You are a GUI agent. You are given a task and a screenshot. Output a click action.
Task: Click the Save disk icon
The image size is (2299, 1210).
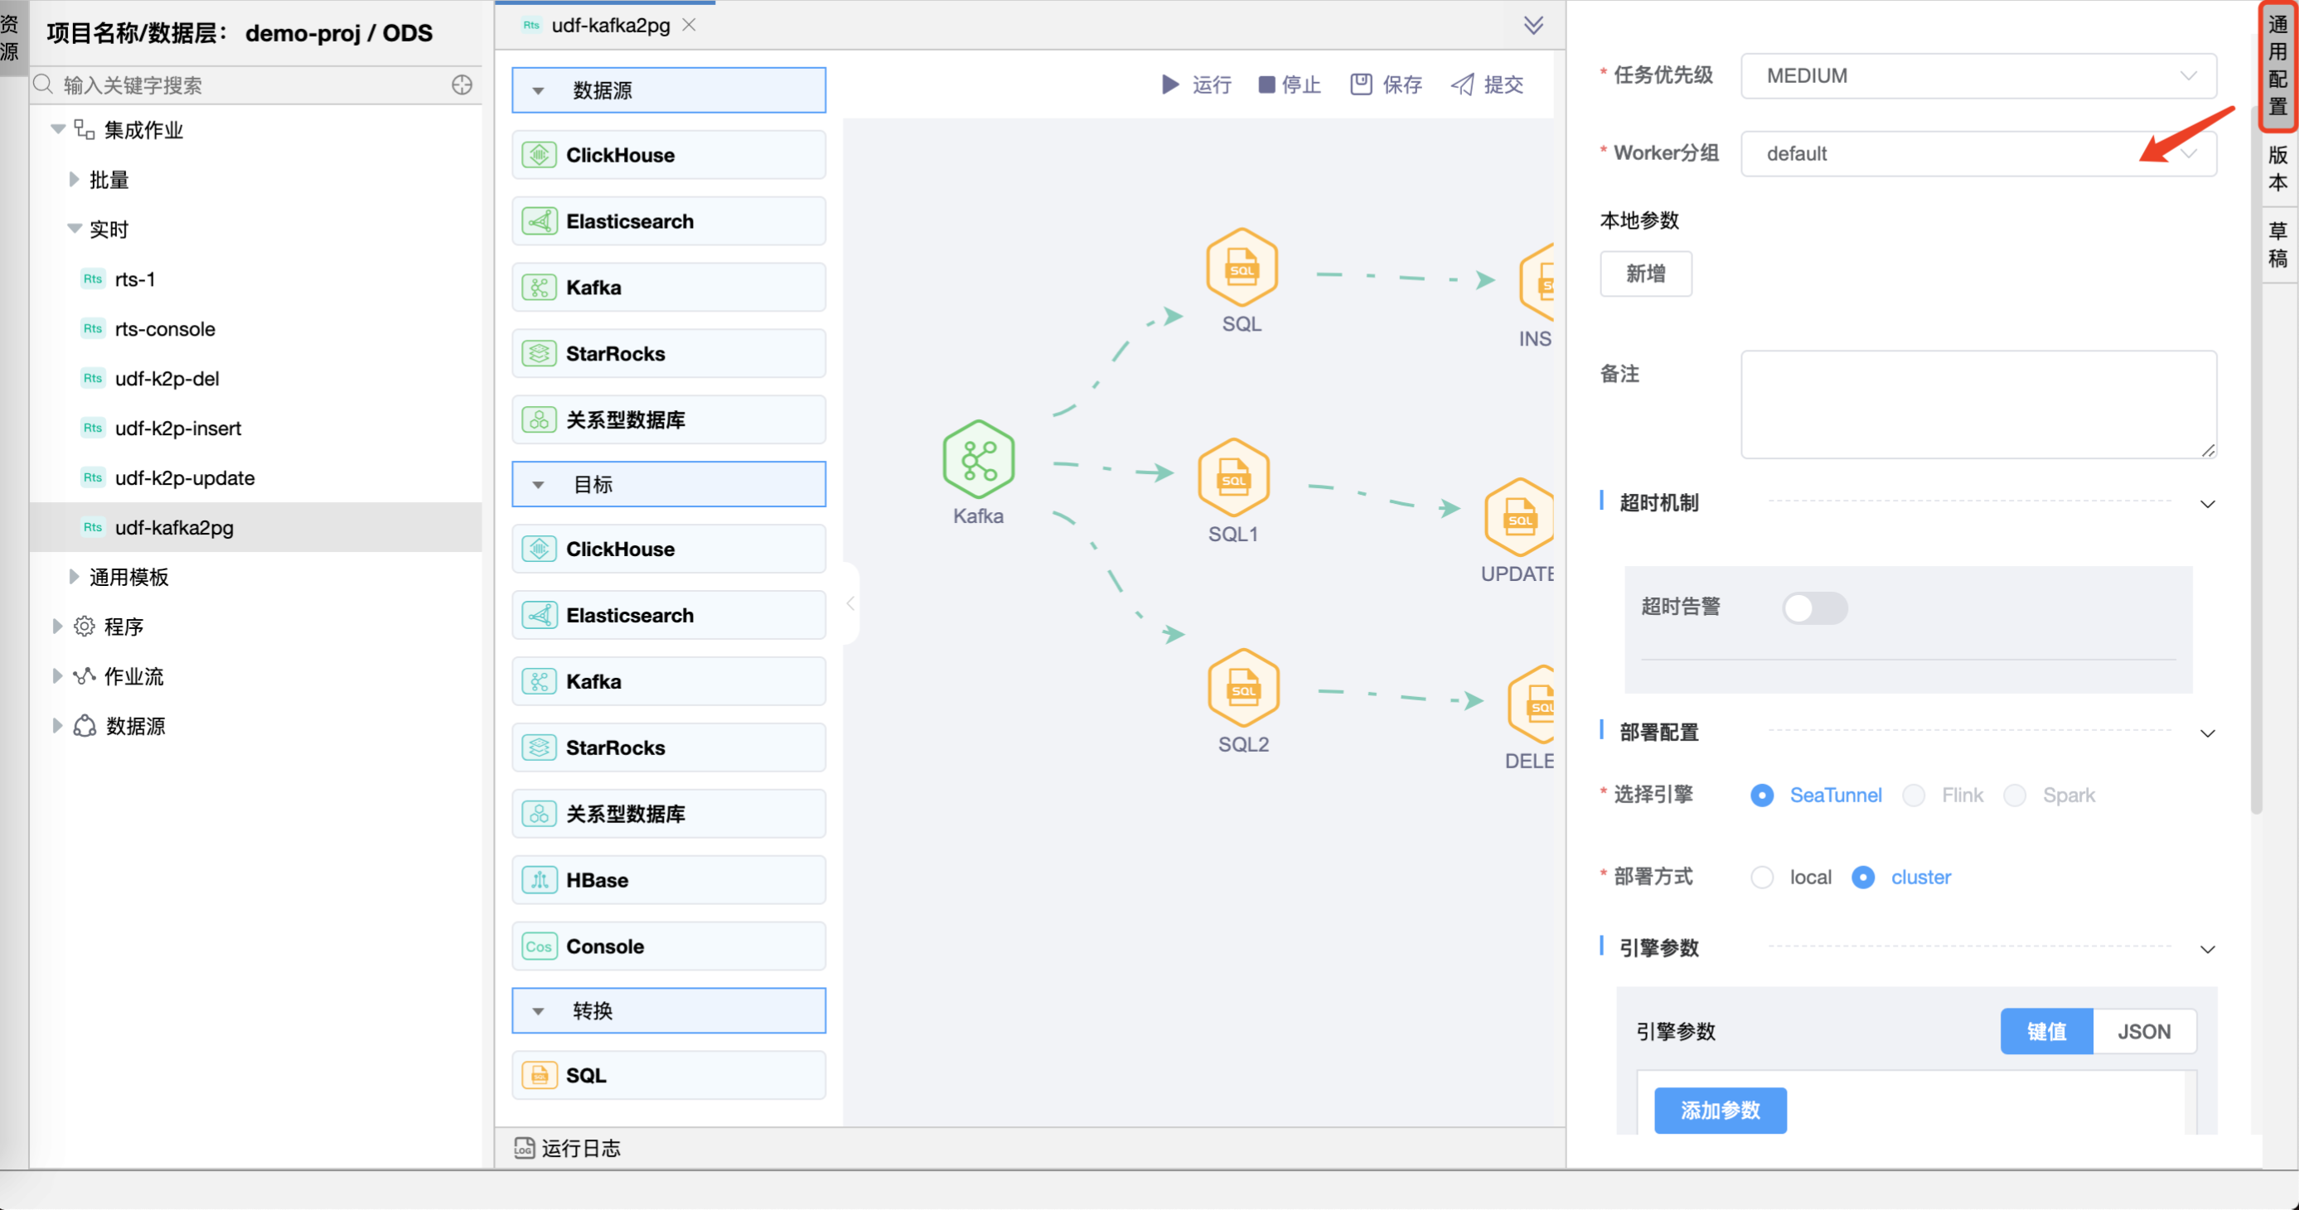[x=1360, y=85]
